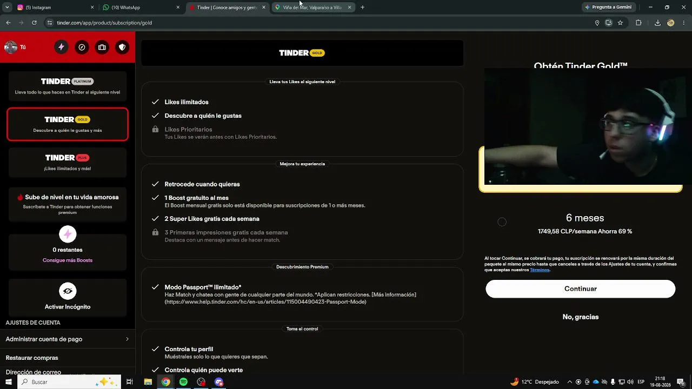The height and width of the screenshot is (389, 692).
Task: Click the Consigue más Boosts link
Action: tap(68, 260)
